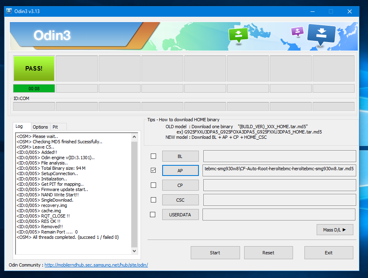Switch to the Options tab
The width and height of the screenshot is (368, 278).
[x=40, y=127]
